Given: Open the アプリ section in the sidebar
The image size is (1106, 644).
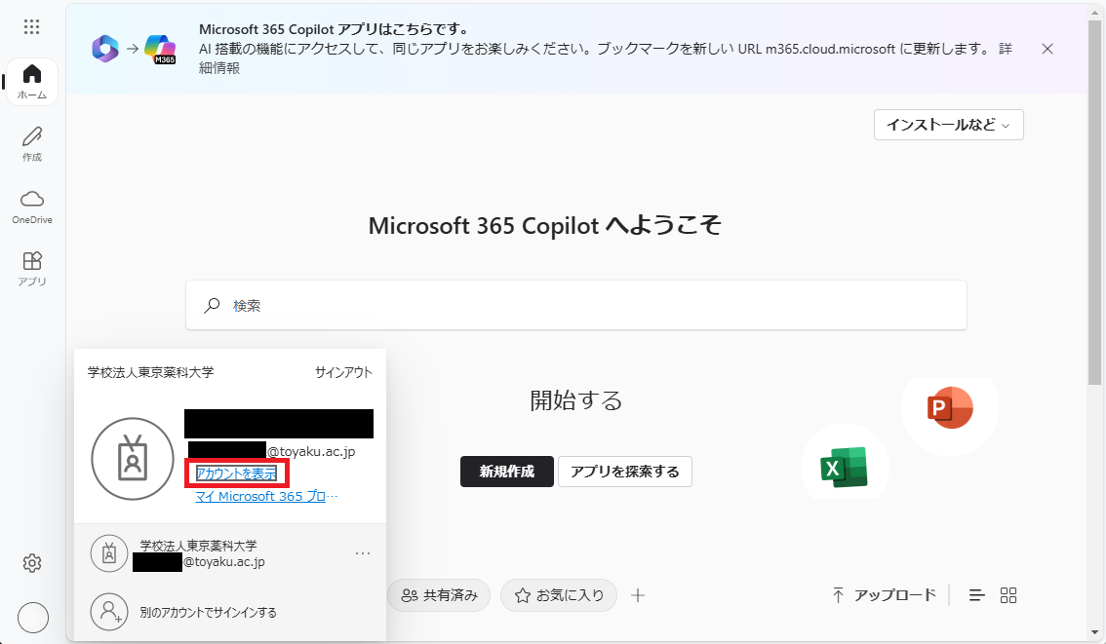Looking at the screenshot, I should pos(32,265).
